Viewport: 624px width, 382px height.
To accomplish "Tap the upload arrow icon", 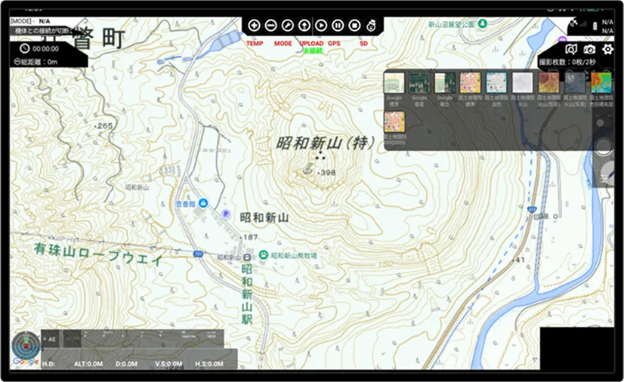I will coord(304,26).
